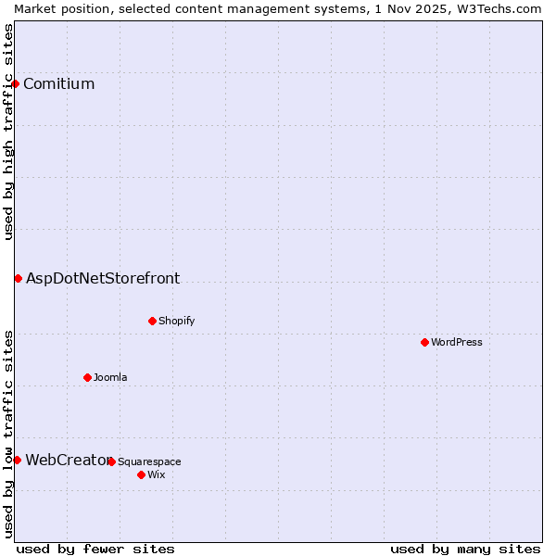Click the Joomla data point marker
Image resolution: width=556 pixels, height=556 pixels.
87,377
